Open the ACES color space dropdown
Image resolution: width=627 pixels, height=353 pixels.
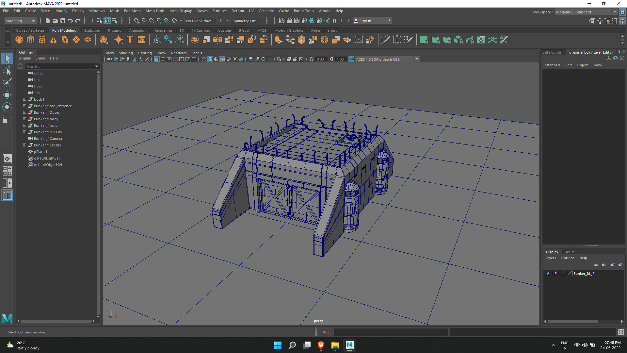[x=417, y=59]
